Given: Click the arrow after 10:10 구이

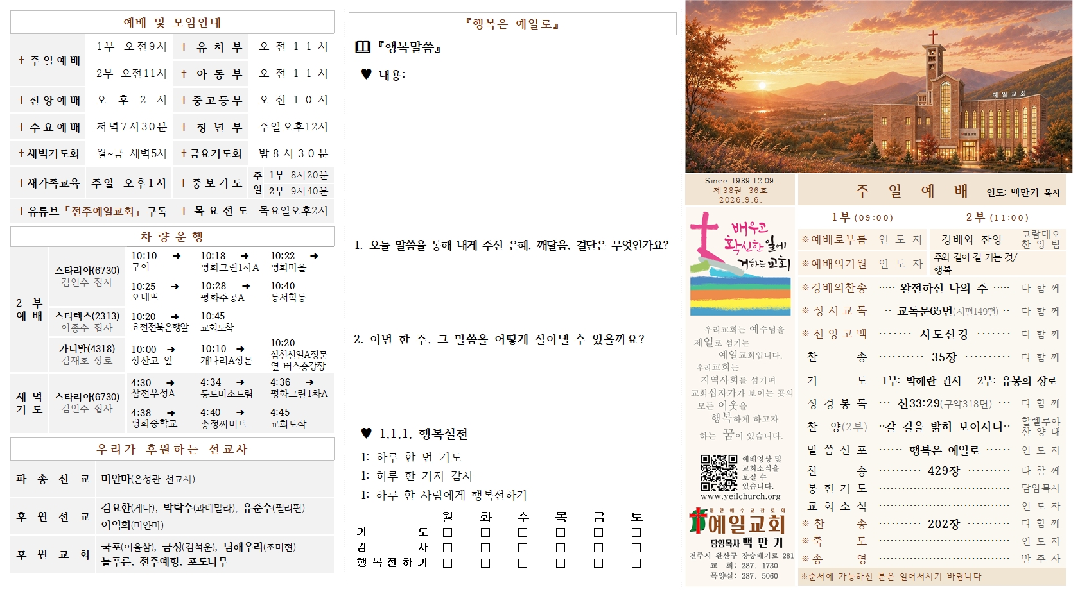Looking at the screenshot, I should tap(176, 256).
